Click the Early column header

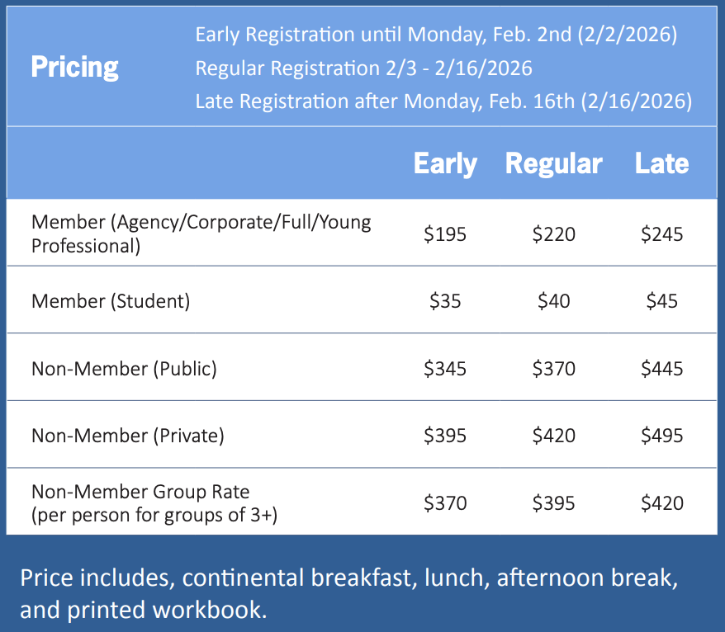[x=445, y=163]
